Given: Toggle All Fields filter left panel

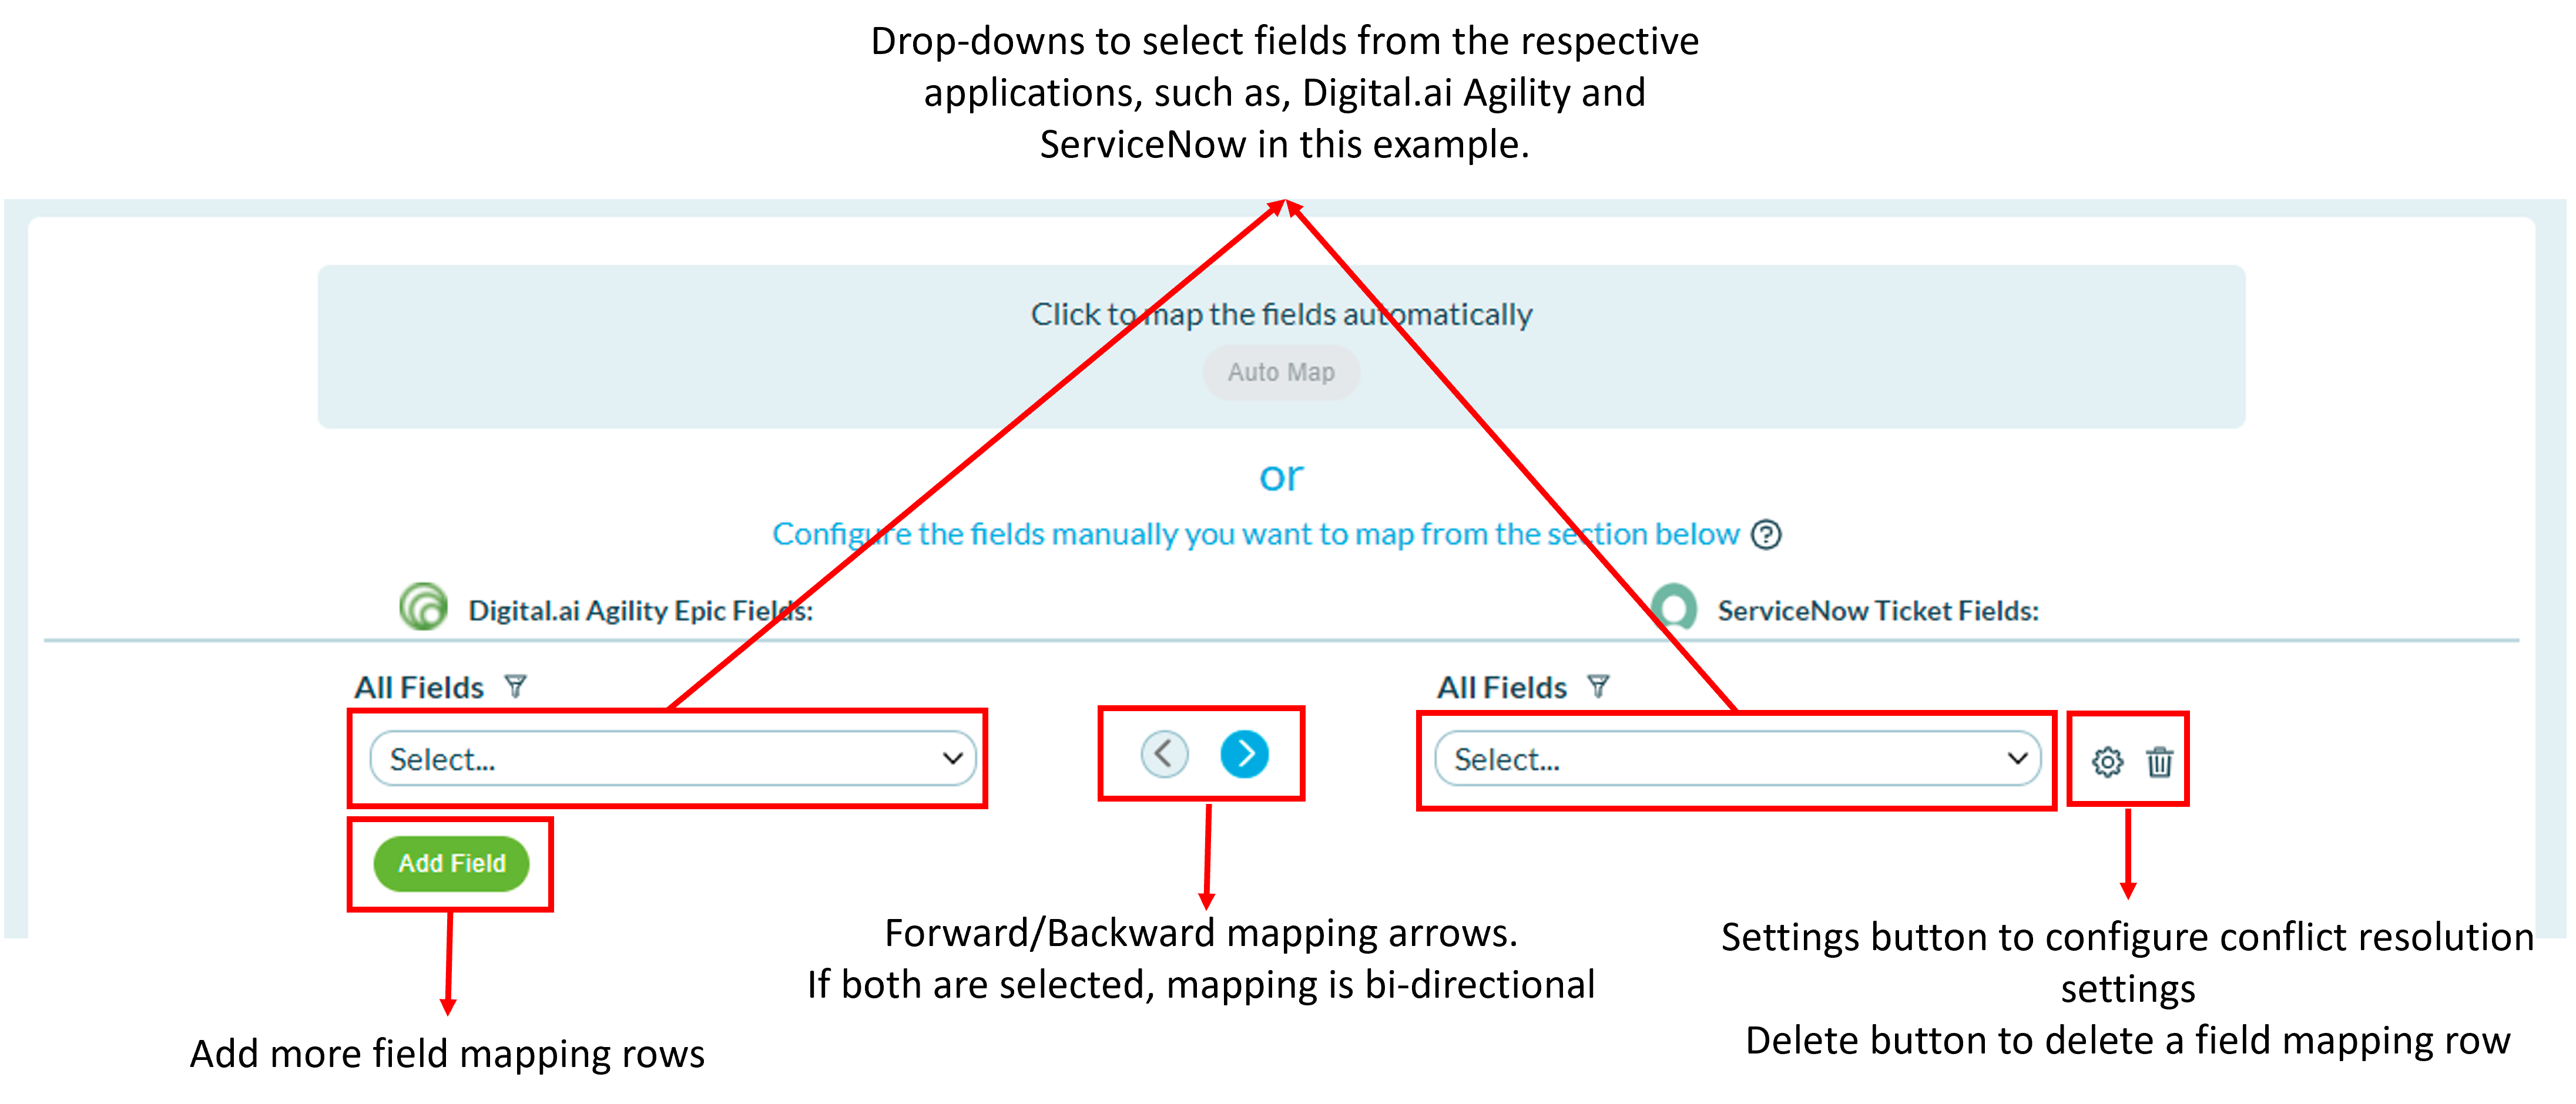Looking at the screenshot, I should click(537, 686).
